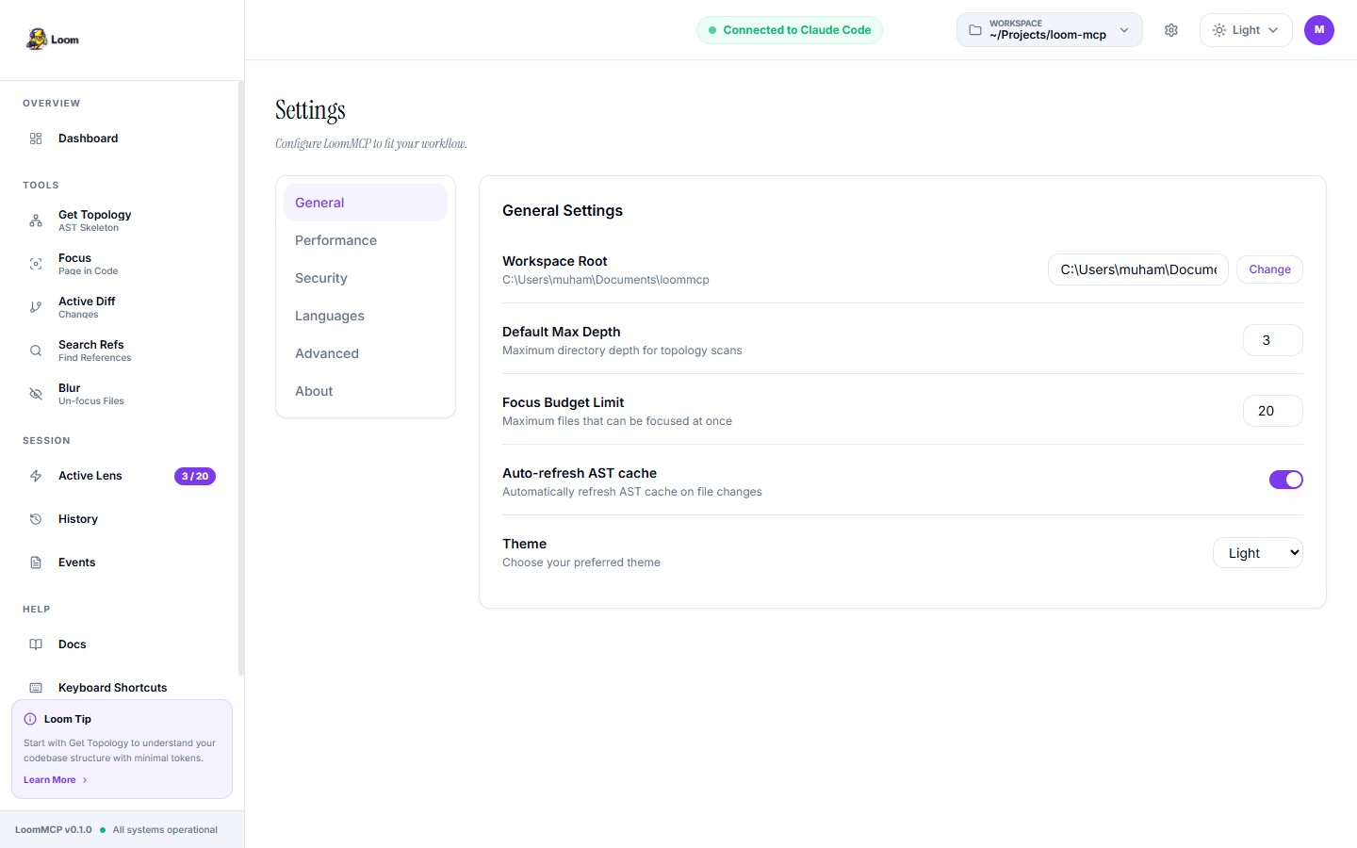Click the Events sidebar icon

36,563
